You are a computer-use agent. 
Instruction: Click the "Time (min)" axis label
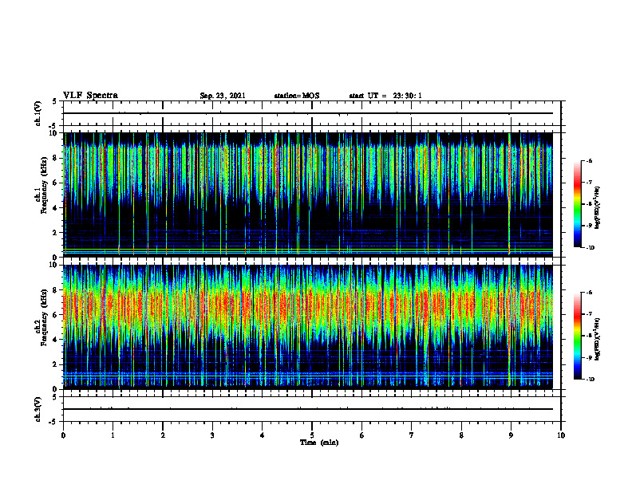coord(319,443)
